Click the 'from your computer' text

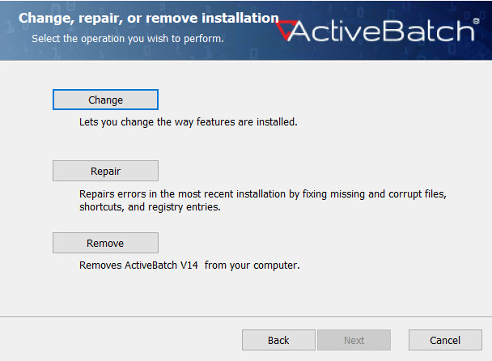click(x=252, y=265)
